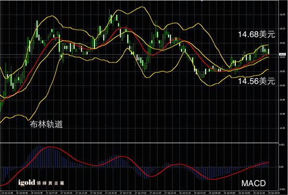Click the MACD 0.00 zero-level label
288x195 pixels.
click(281, 167)
